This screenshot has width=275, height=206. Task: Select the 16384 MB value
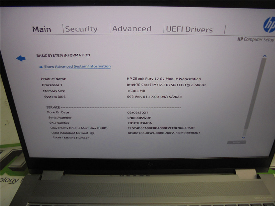pos(136,91)
